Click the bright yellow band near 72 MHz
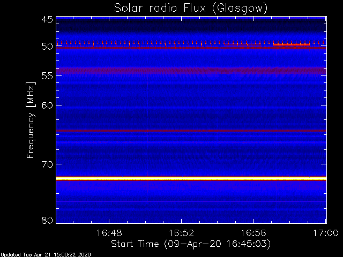 [x=191, y=178]
